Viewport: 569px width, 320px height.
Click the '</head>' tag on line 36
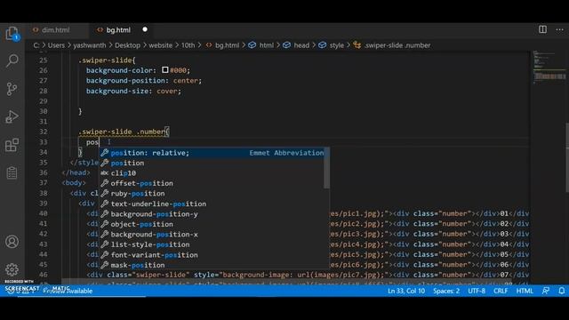[x=76, y=172]
